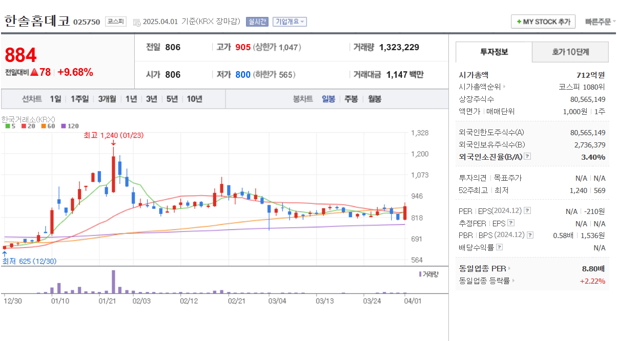
Task: Click the 외국인보유주식수 value 2,736,379
Action: [590, 144]
